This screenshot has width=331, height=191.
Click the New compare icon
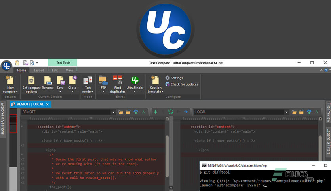tap(10, 80)
